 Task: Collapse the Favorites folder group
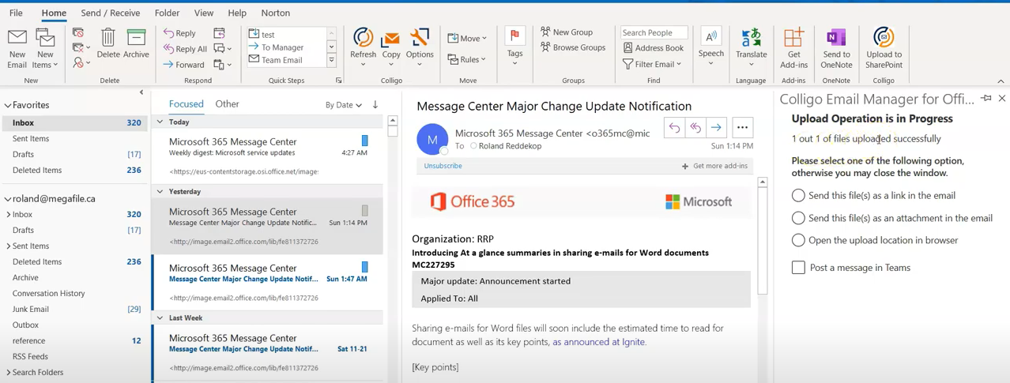click(8, 105)
